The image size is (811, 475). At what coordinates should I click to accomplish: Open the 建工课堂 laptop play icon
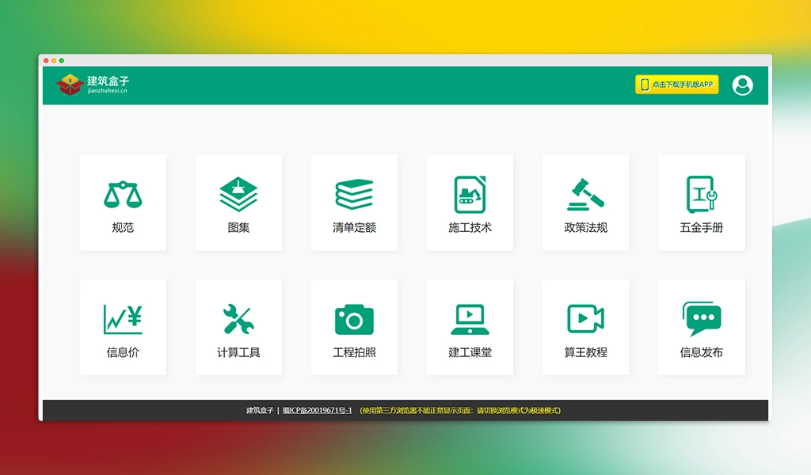tap(470, 319)
